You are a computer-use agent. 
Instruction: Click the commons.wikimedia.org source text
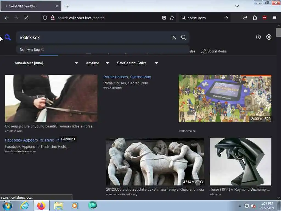pos(122,194)
